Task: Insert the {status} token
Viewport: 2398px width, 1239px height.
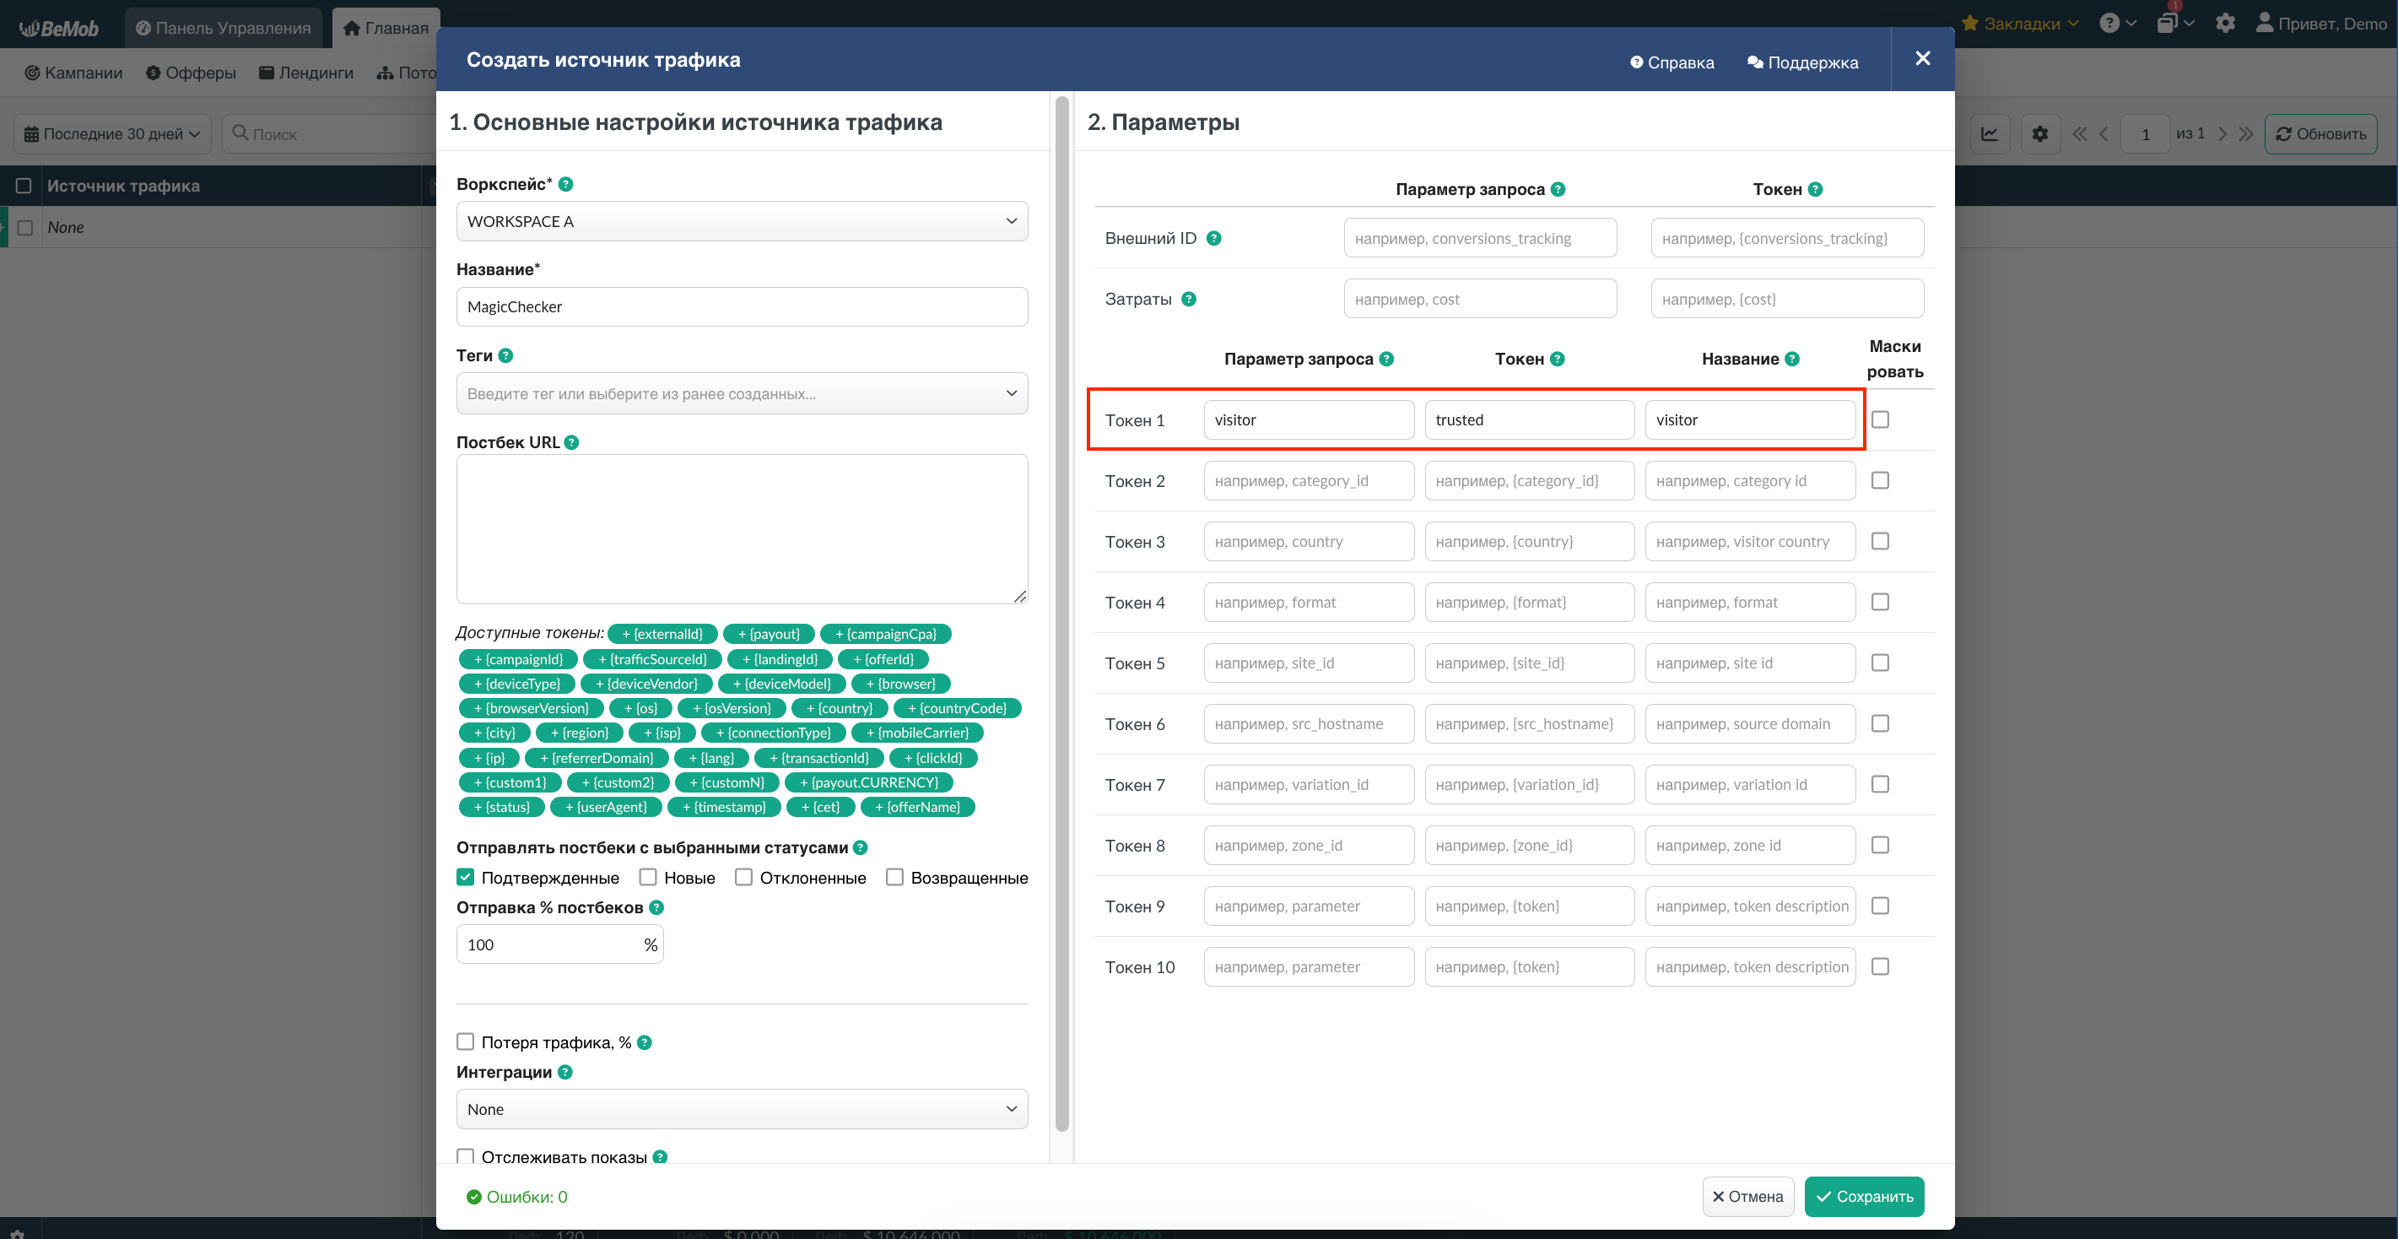Action: [502, 807]
